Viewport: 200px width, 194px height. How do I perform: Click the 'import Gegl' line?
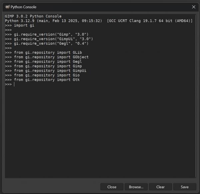click(x=43, y=62)
